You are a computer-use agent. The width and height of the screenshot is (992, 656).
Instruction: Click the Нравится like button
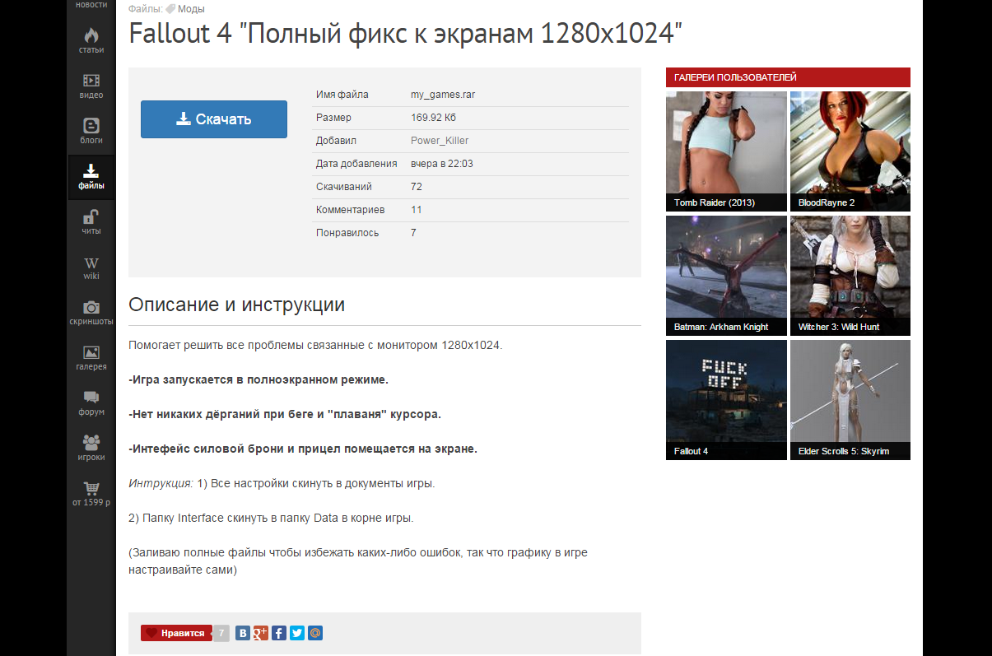(x=176, y=633)
